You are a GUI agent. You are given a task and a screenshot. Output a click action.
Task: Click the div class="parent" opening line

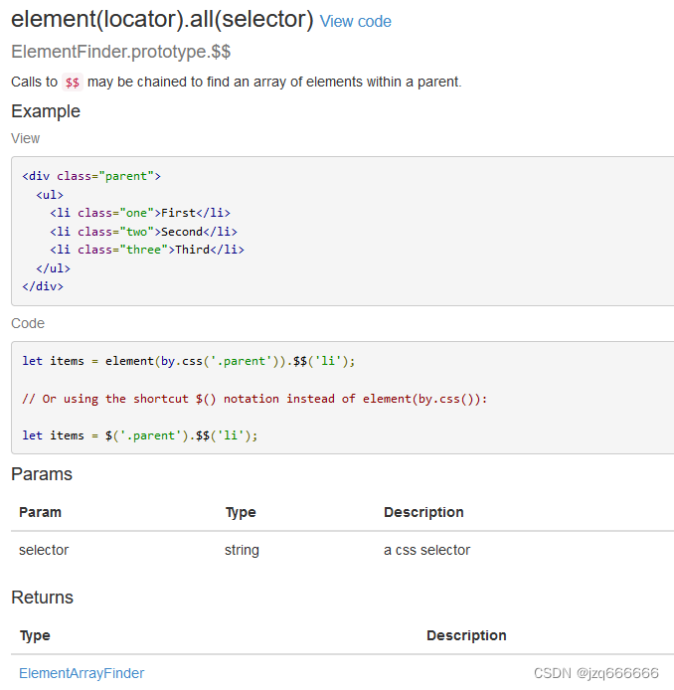coord(91,176)
